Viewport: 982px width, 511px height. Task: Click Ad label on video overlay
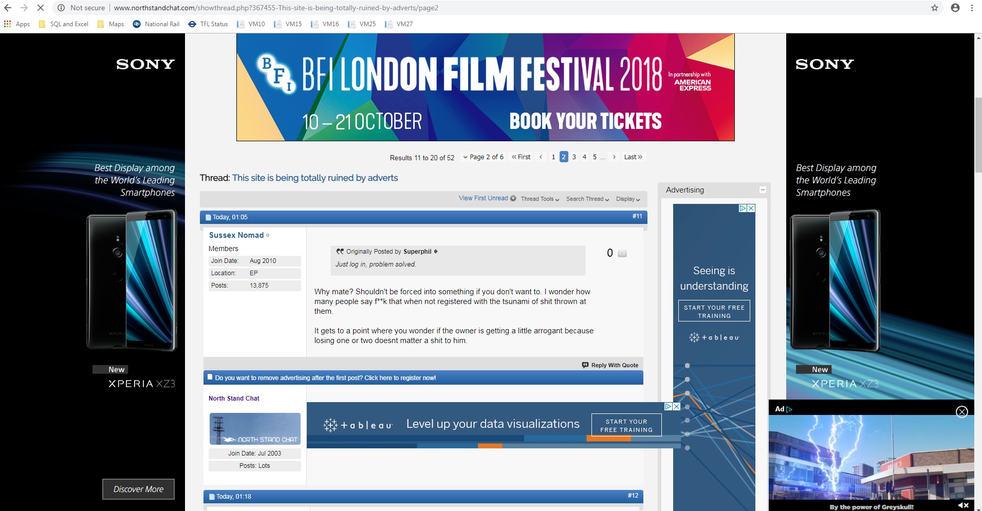pos(783,409)
